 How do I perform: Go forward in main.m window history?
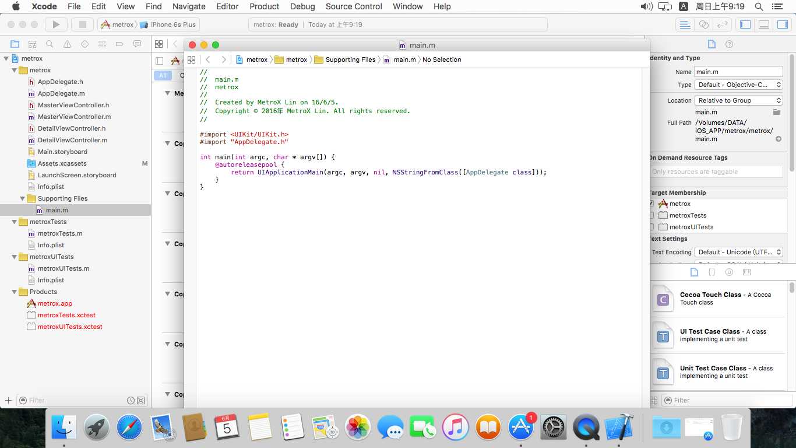(x=223, y=60)
